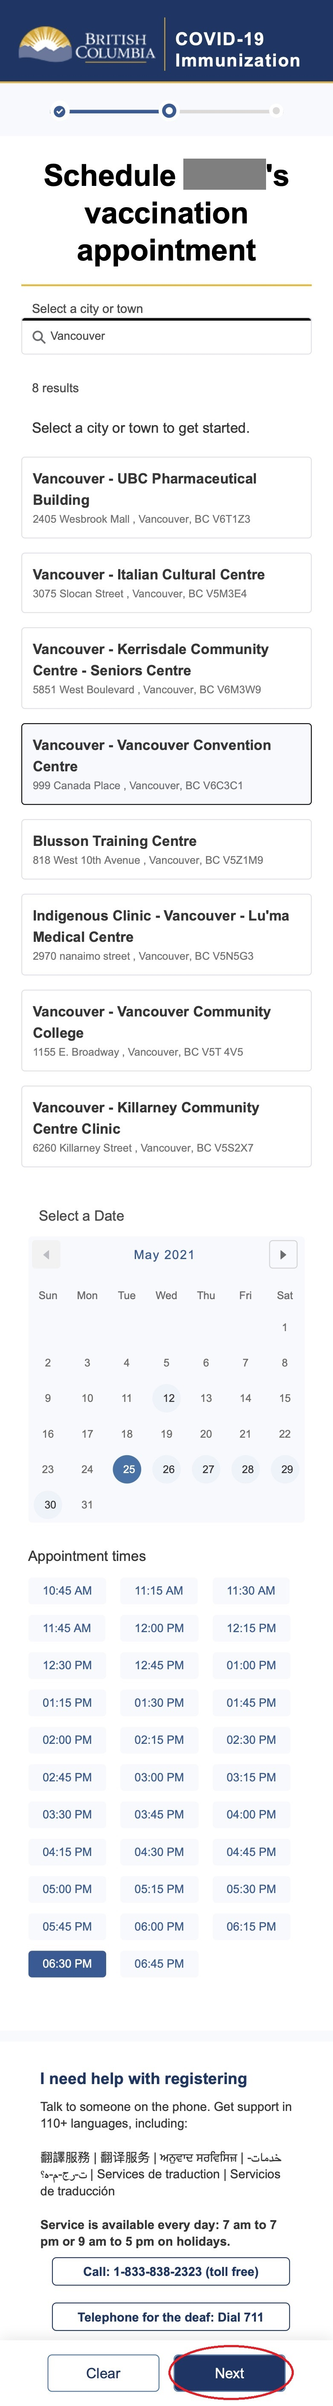Click the Clear button
Viewport: 333px width, 2406px height.
tap(103, 2372)
